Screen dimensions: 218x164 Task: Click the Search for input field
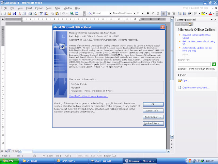194,64
